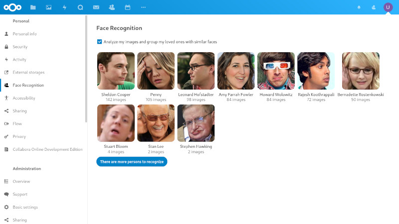
Task: Click the '50 images' count text
Action: [x=361, y=100]
